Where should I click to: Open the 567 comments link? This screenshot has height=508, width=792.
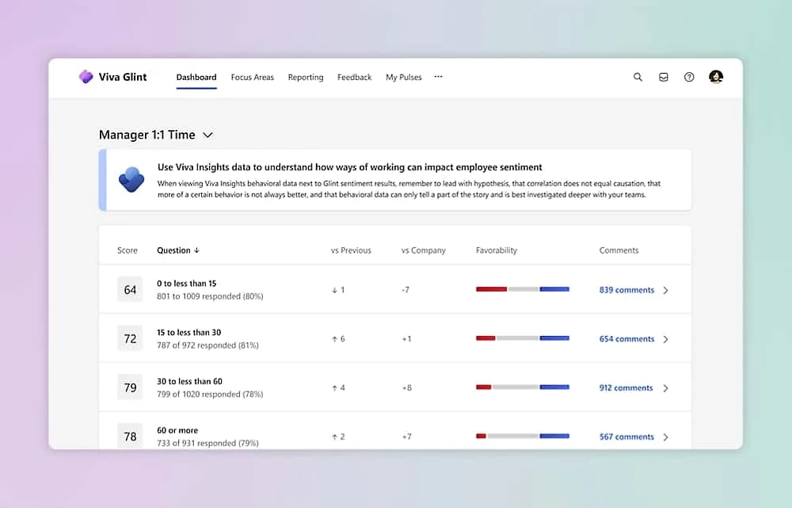[x=626, y=437]
